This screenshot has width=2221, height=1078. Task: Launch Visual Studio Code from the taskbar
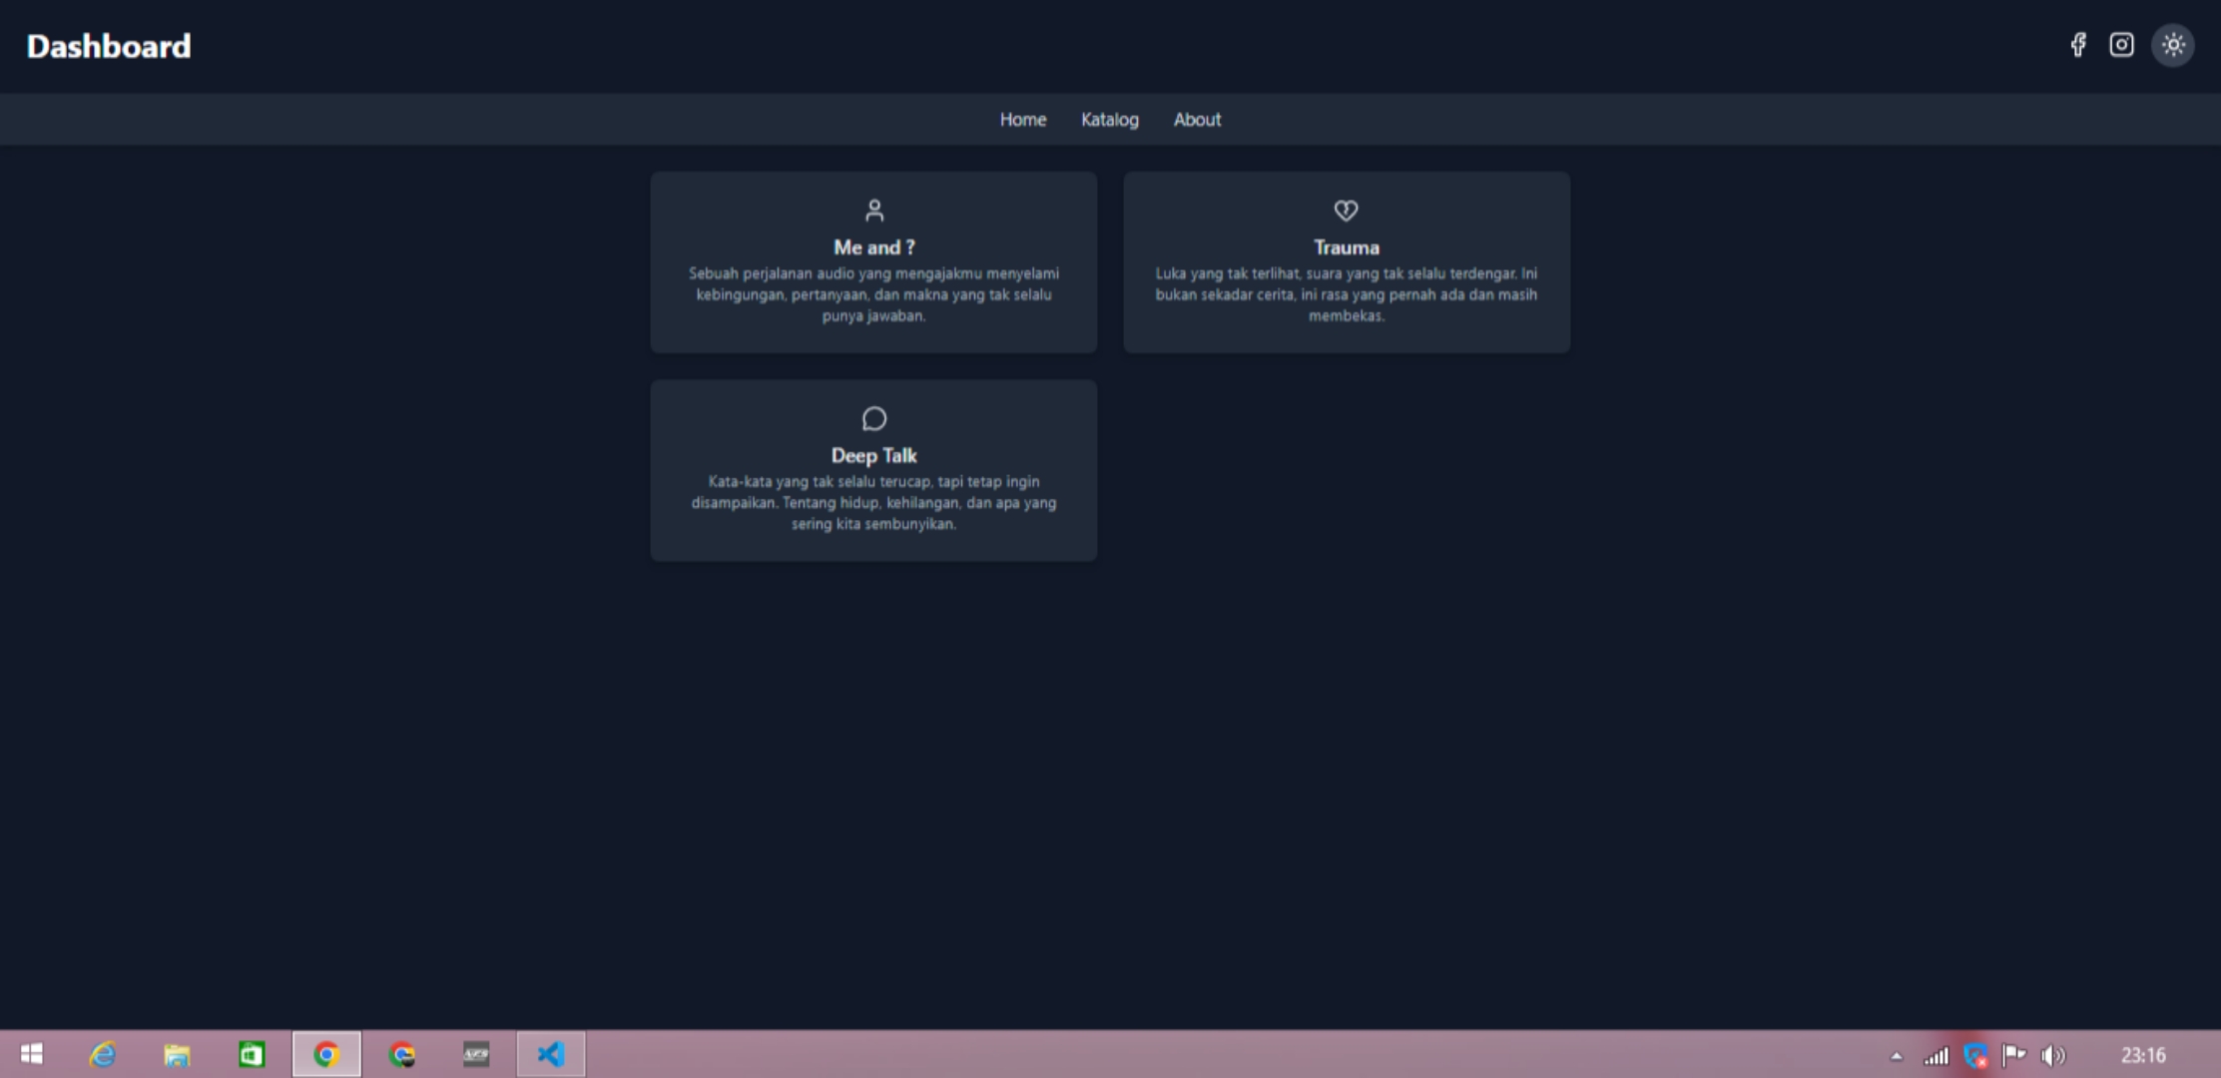[550, 1054]
